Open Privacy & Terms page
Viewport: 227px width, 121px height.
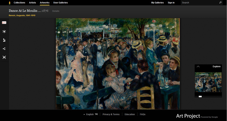tap(111, 114)
